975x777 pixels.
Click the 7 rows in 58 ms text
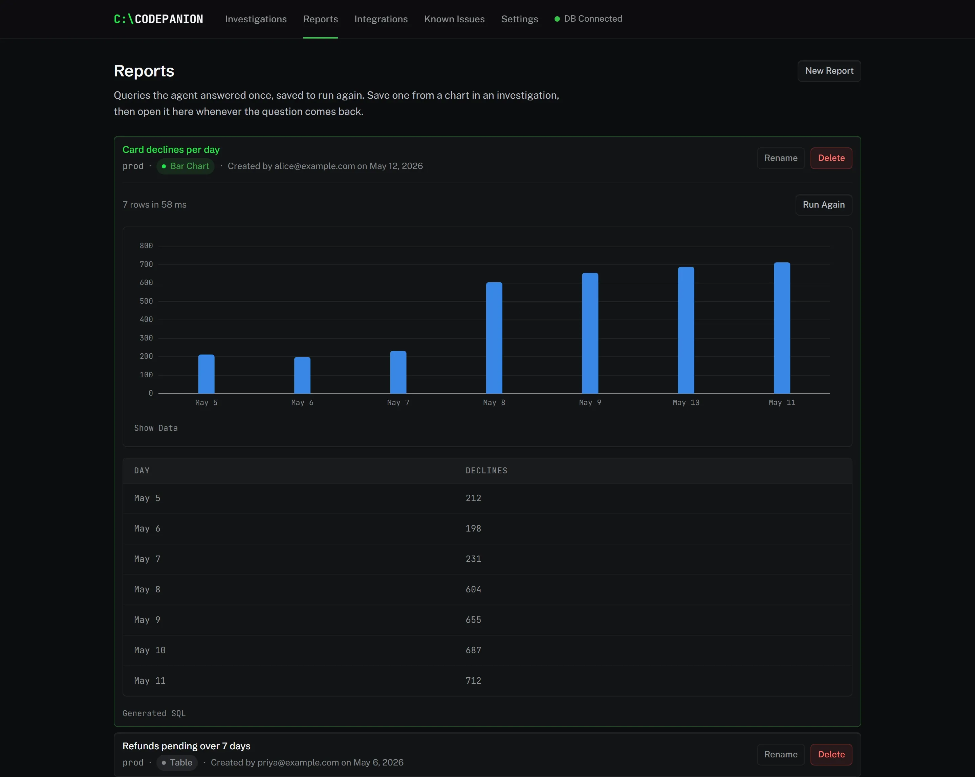pos(154,205)
